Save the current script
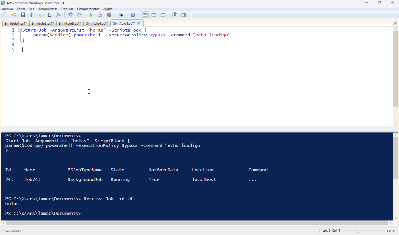This screenshot has width=399, height=235. click(x=23, y=15)
